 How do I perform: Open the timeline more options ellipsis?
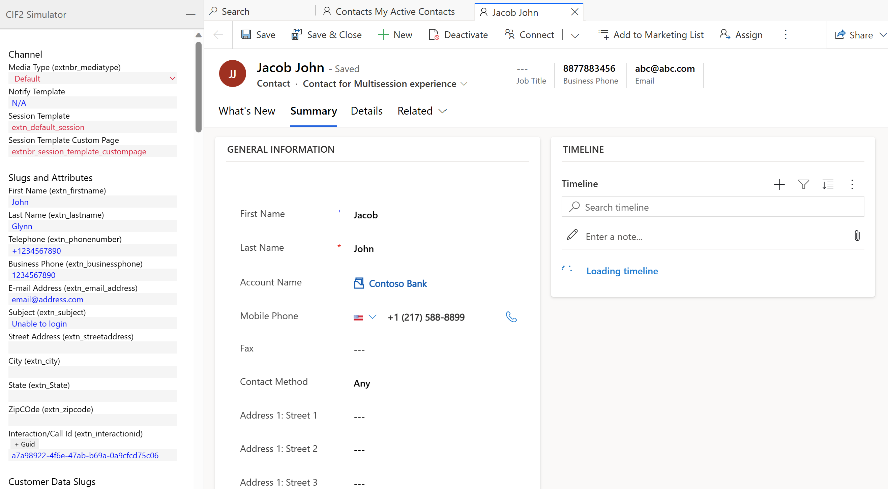click(852, 184)
